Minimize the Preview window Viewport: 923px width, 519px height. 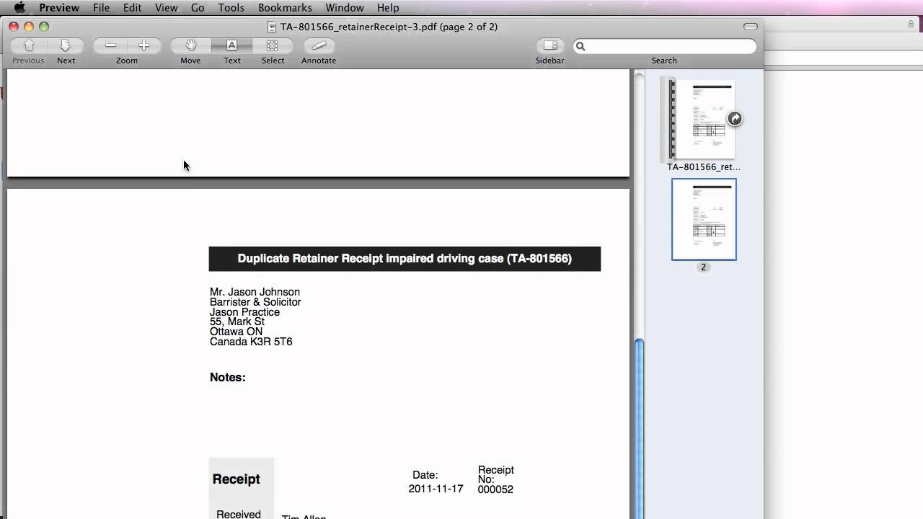coord(29,27)
